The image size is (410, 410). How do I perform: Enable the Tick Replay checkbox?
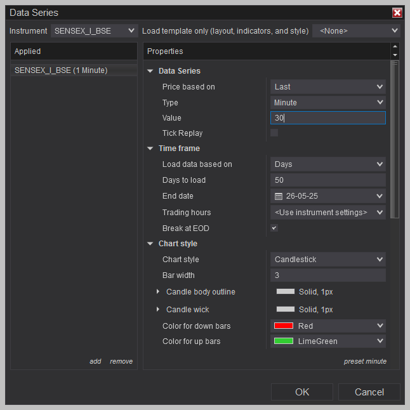click(274, 133)
